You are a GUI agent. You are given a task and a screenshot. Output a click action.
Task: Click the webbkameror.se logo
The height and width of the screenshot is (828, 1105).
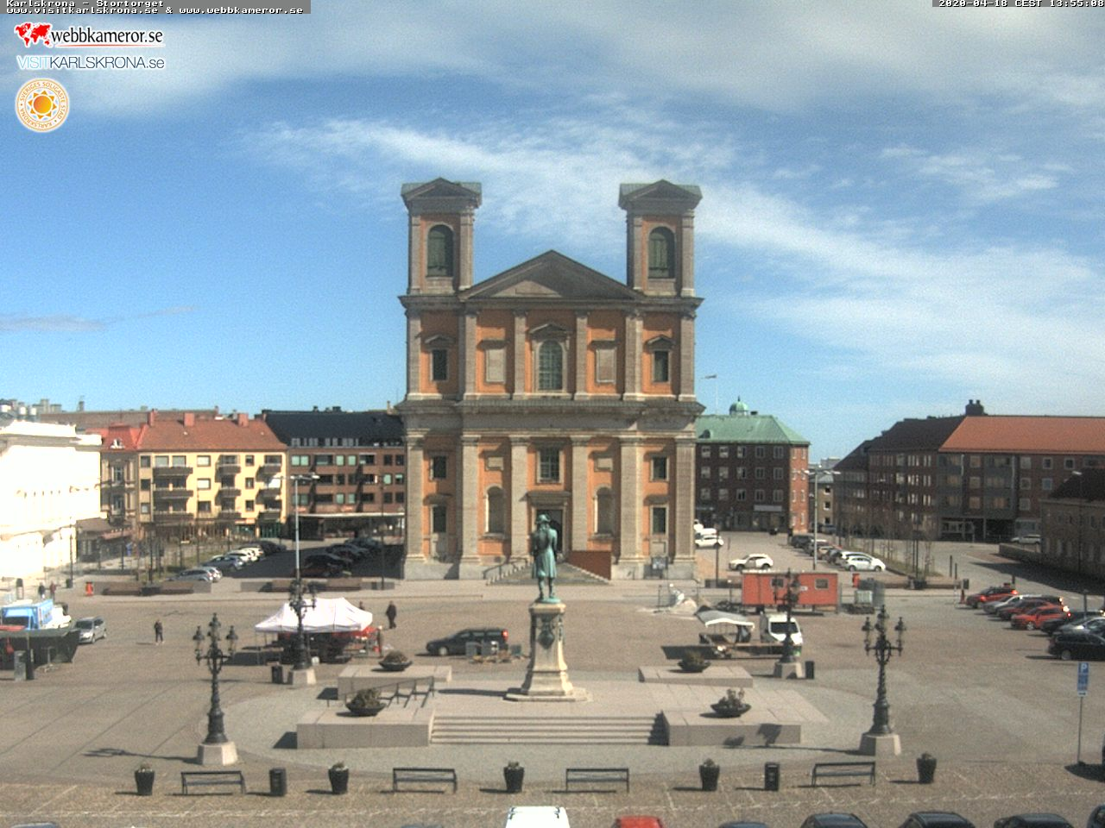pyautogui.click(x=89, y=35)
